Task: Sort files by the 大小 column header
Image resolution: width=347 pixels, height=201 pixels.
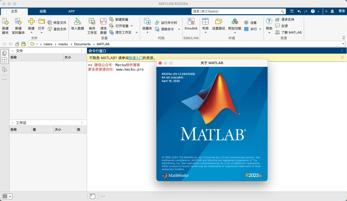Action: coord(75,57)
